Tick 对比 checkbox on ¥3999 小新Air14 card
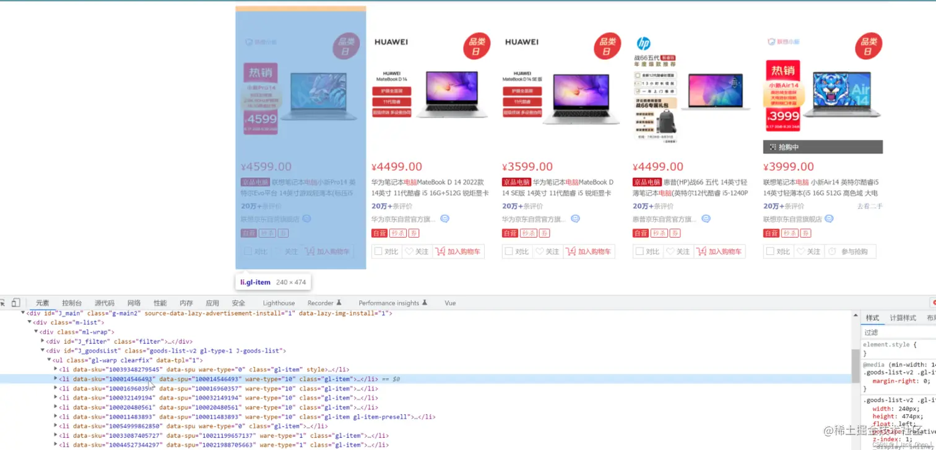The width and height of the screenshot is (936, 450). (770, 251)
